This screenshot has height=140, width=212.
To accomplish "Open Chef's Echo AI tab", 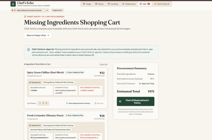I will 161,4.
